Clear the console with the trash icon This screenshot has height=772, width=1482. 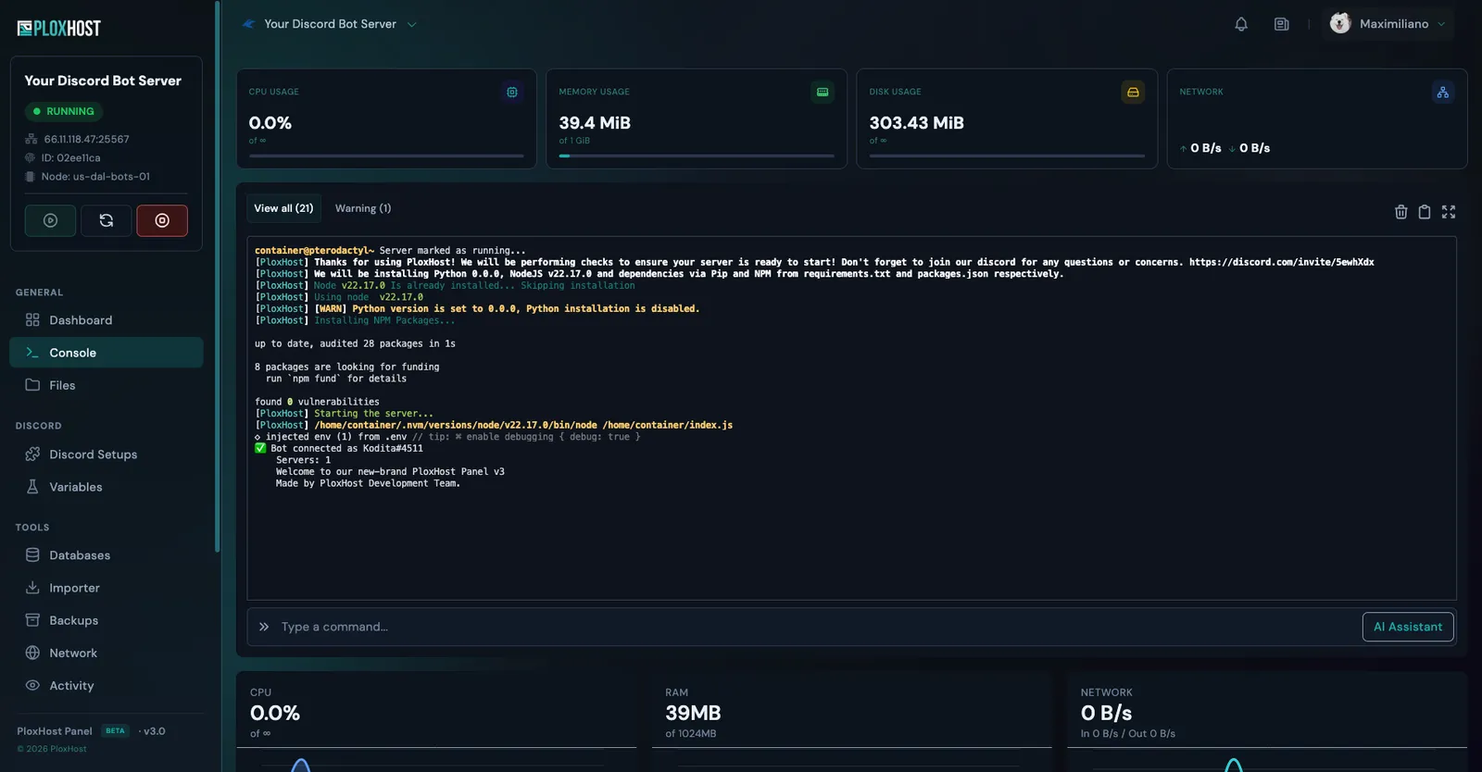(1401, 212)
